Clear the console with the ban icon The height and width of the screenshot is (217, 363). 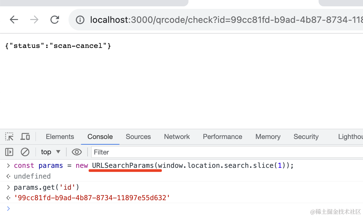(x=25, y=152)
